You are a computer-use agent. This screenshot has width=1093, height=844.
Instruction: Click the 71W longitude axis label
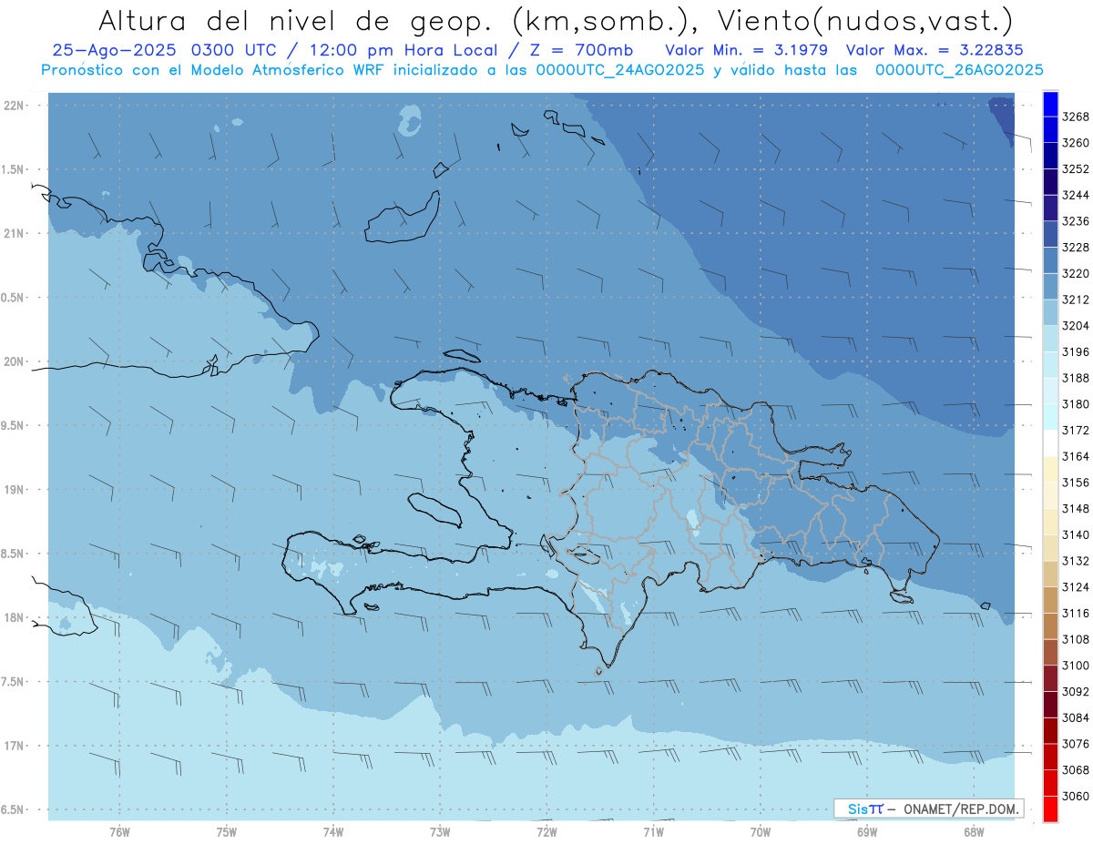[x=653, y=832]
